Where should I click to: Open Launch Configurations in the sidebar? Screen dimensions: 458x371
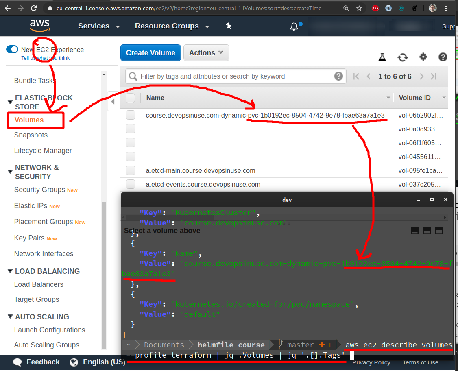(x=50, y=330)
